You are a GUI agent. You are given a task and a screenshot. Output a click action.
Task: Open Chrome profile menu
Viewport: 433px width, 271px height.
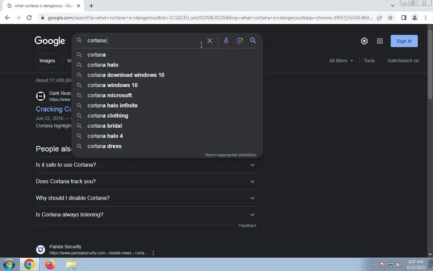coord(414,18)
